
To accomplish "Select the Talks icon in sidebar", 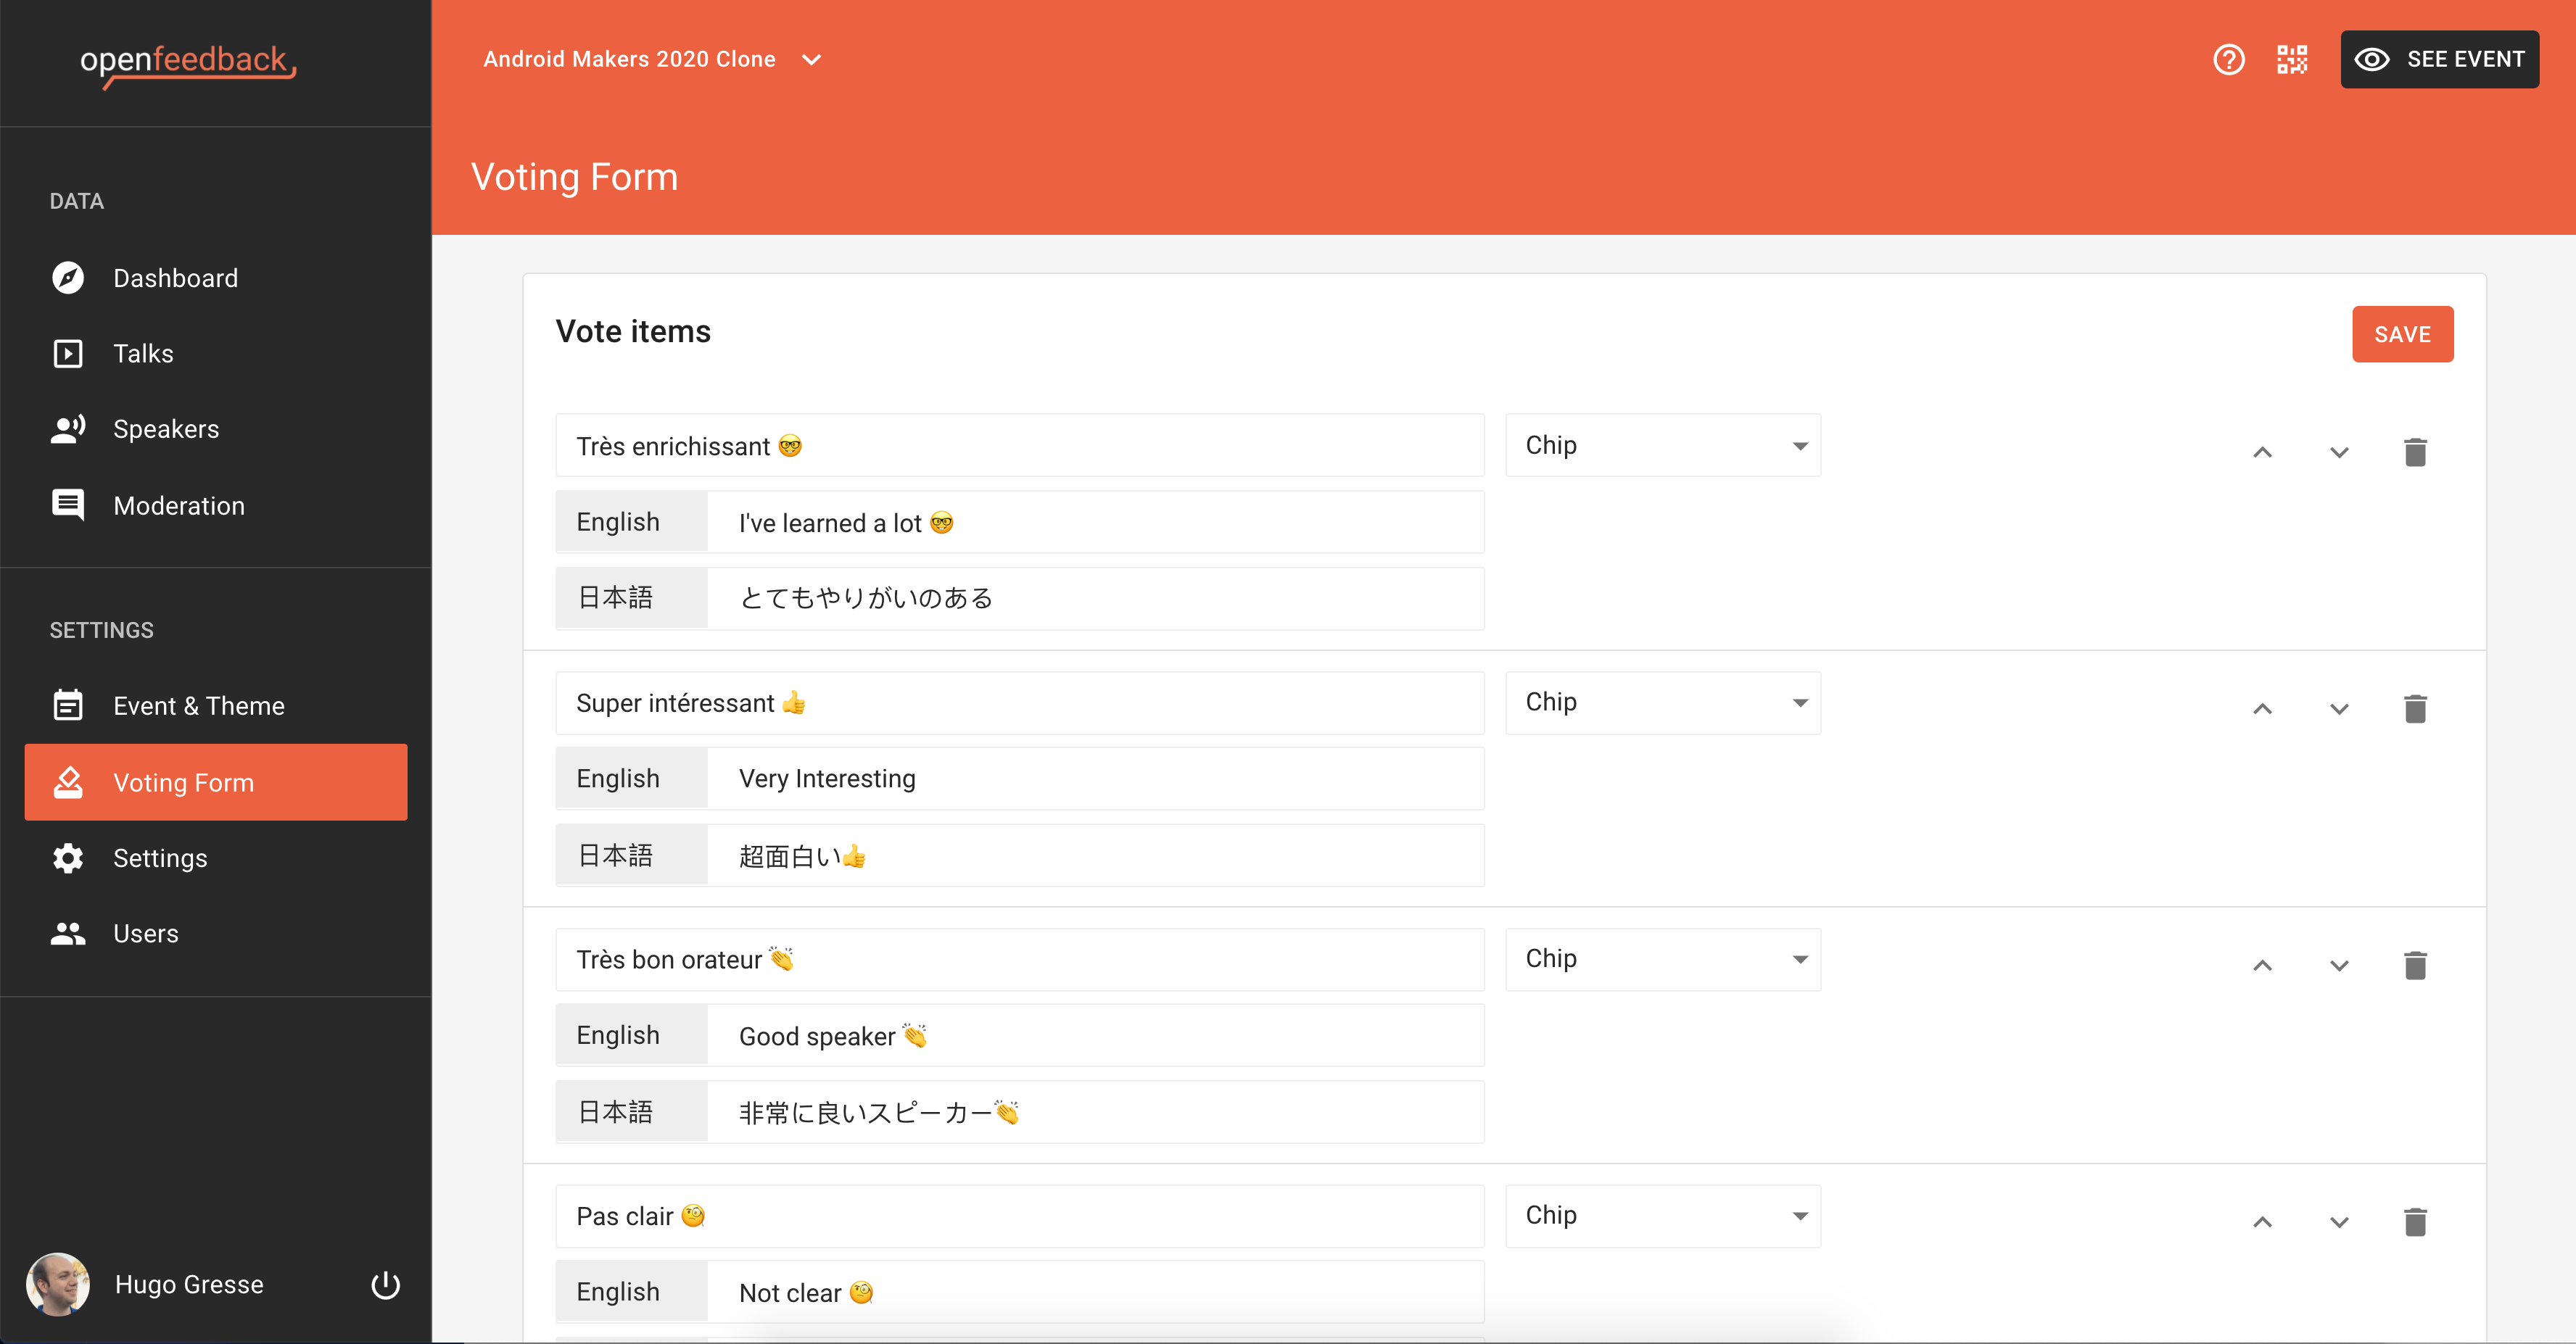I will coord(67,353).
